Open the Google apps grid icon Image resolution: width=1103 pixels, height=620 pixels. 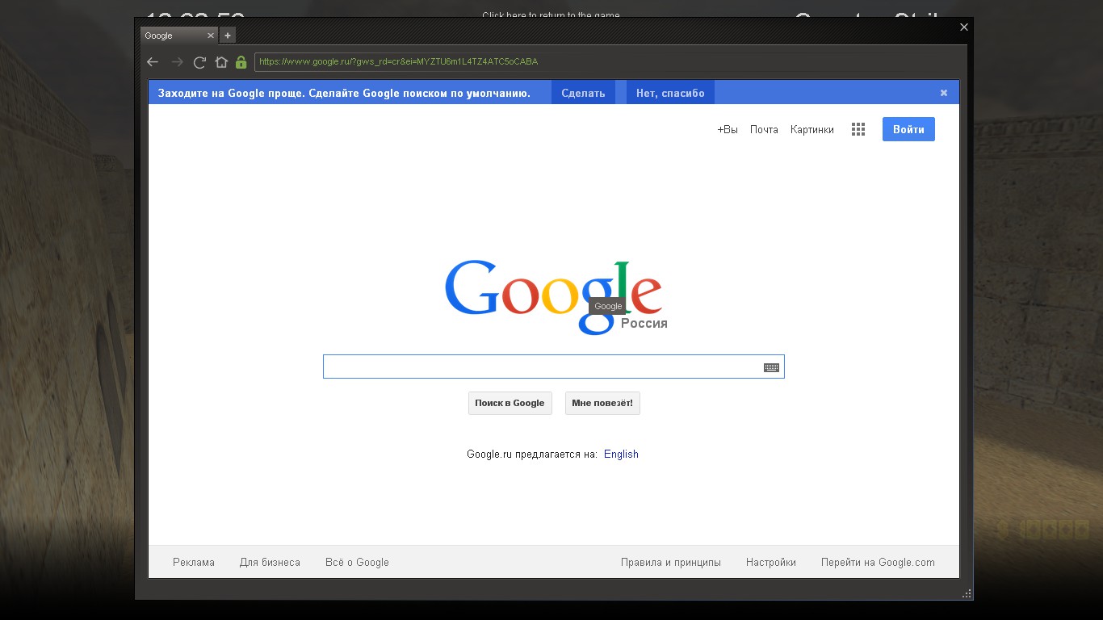[x=858, y=129]
